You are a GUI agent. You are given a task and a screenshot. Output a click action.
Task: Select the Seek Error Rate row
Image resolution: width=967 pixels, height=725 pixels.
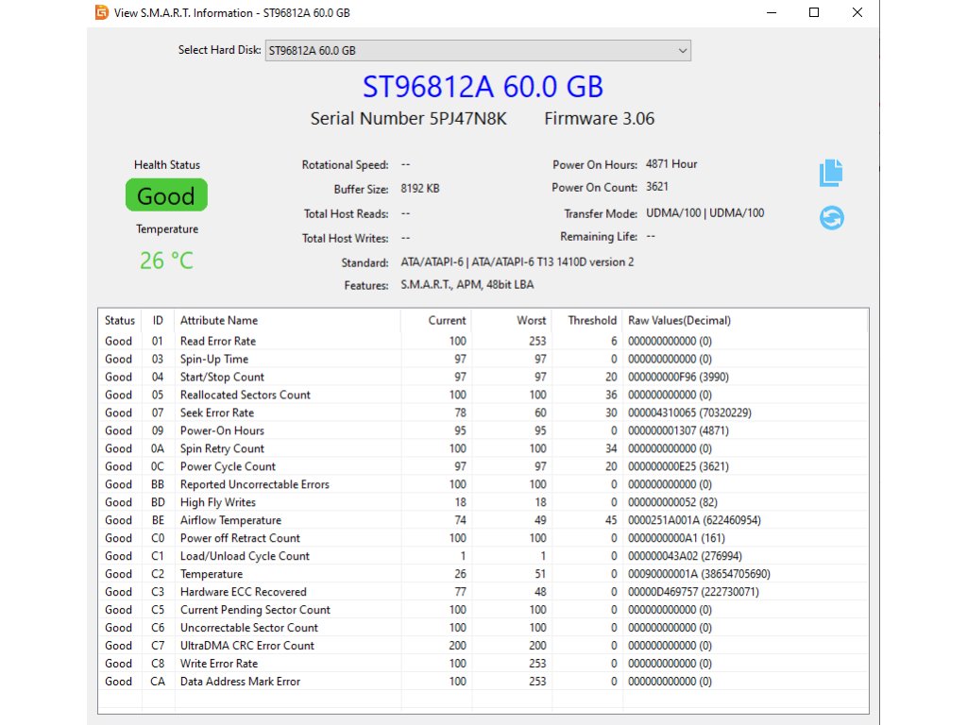click(x=483, y=413)
